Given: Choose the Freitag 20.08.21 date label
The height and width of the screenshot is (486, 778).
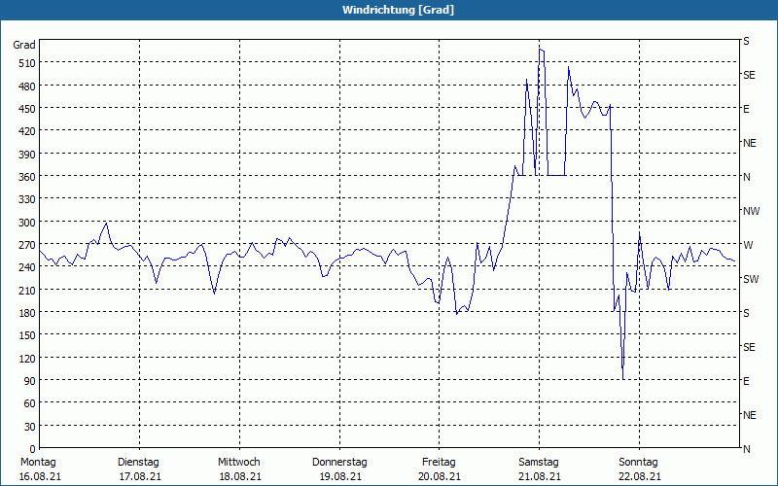Looking at the screenshot, I should pyautogui.click(x=440, y=469).
